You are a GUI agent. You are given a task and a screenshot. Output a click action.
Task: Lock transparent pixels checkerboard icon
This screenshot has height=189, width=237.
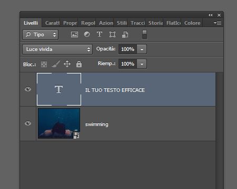(x=44, y=64)
